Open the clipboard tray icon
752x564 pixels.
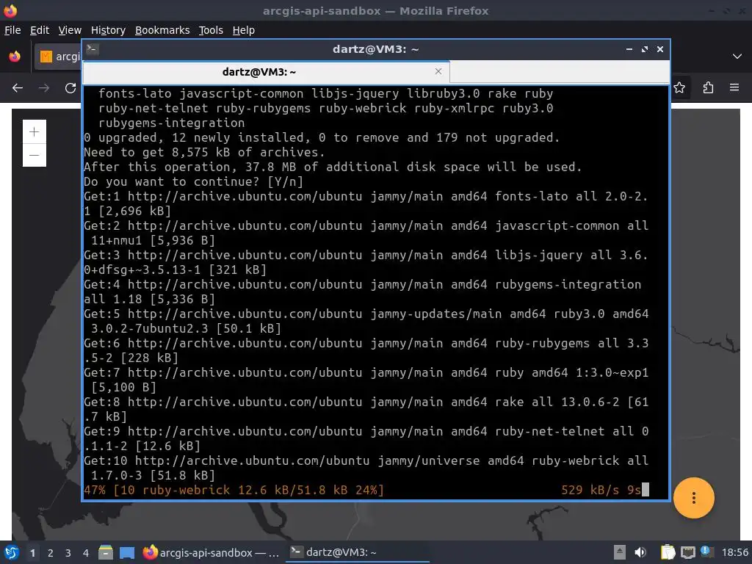click(x=668, y=552)
